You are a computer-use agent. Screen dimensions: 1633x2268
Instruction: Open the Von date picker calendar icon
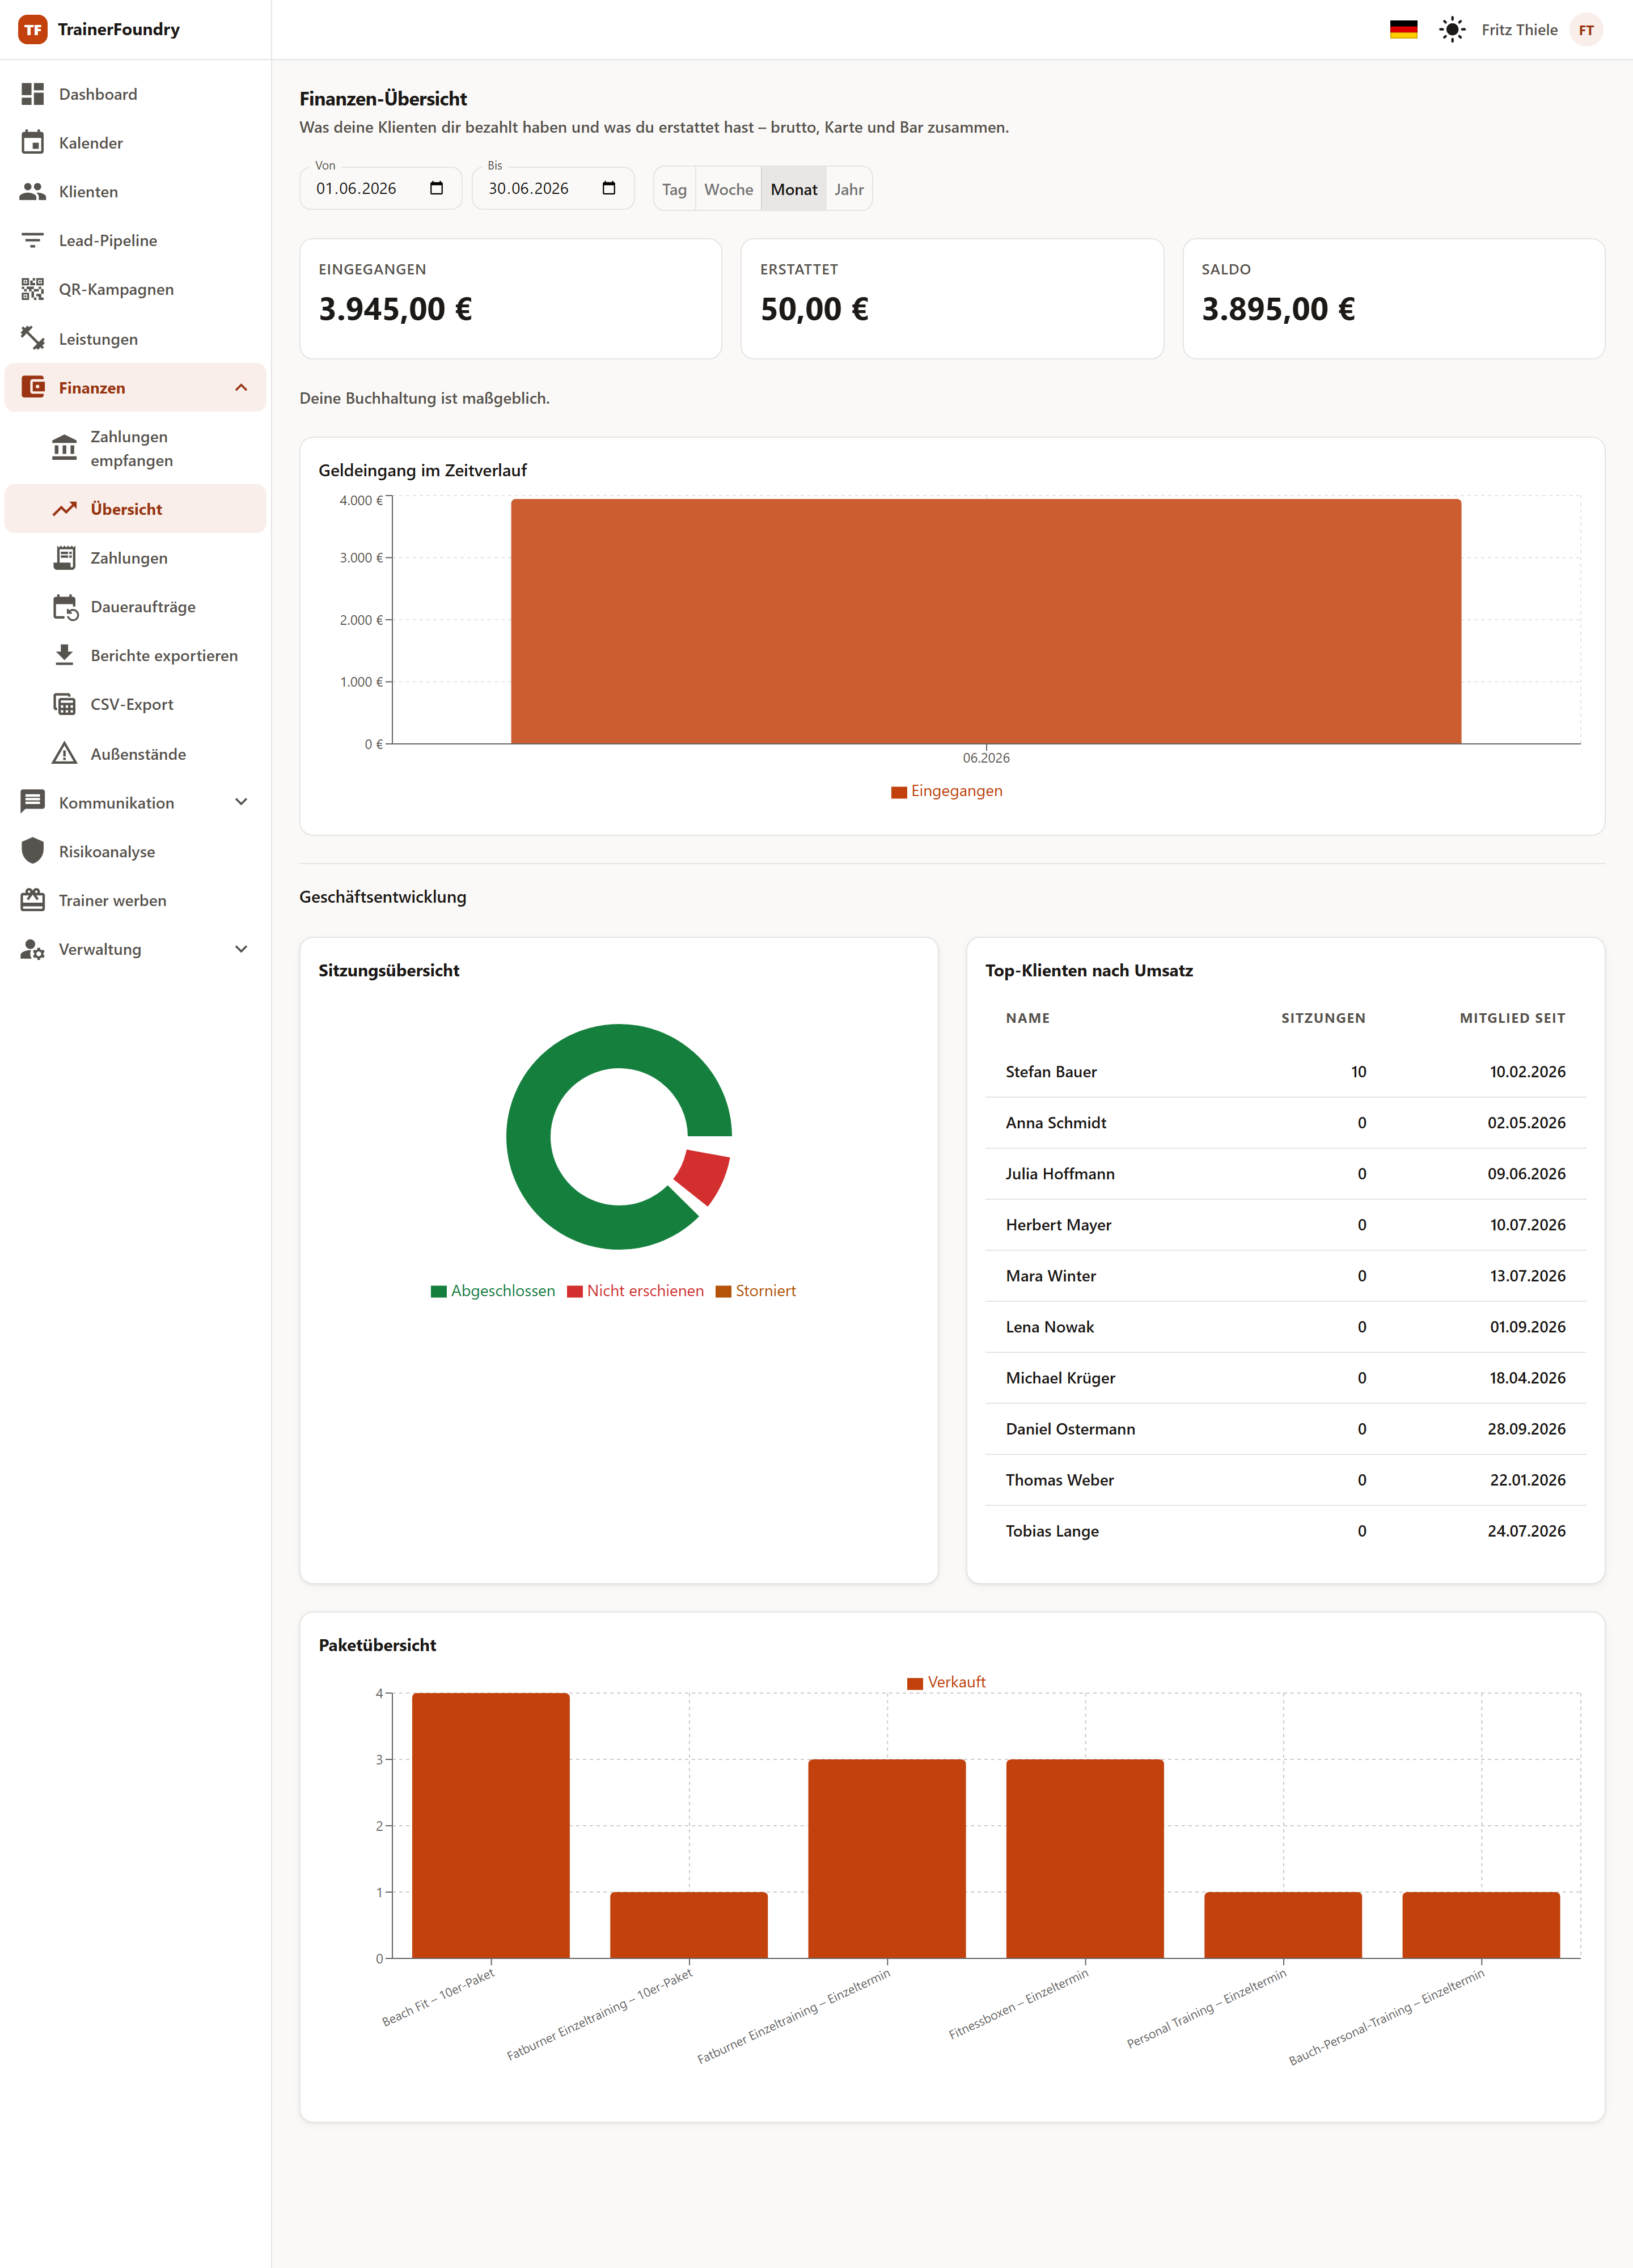pos(436,188)
